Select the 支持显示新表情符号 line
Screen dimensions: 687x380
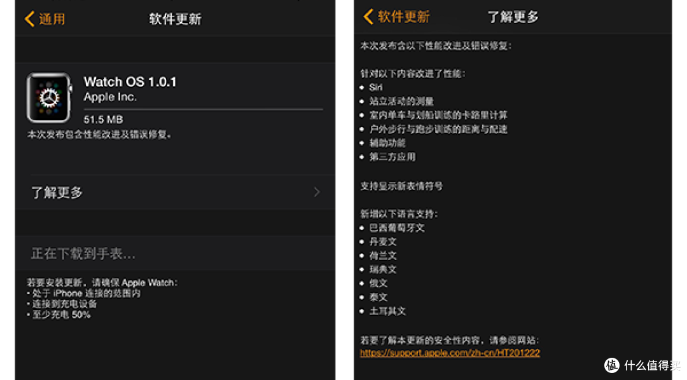click(x=401, y=186)
